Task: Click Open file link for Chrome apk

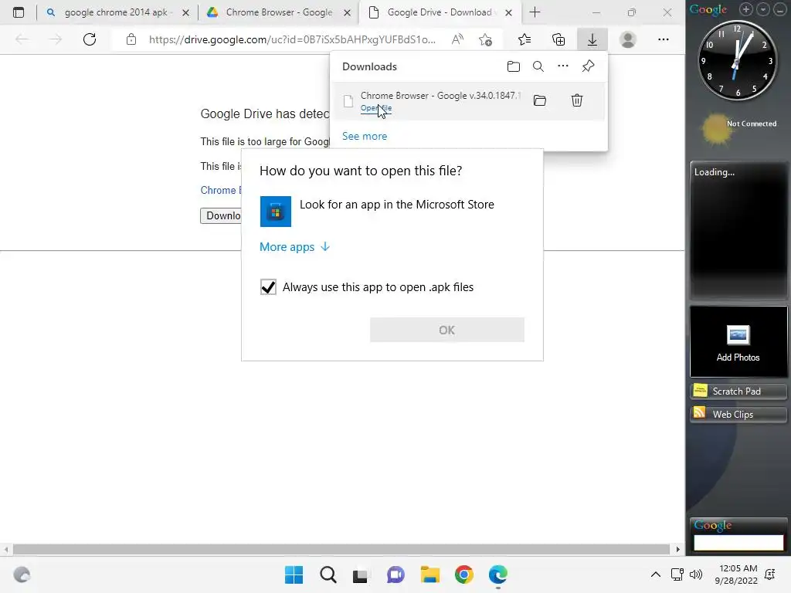Action: [376, 108]
